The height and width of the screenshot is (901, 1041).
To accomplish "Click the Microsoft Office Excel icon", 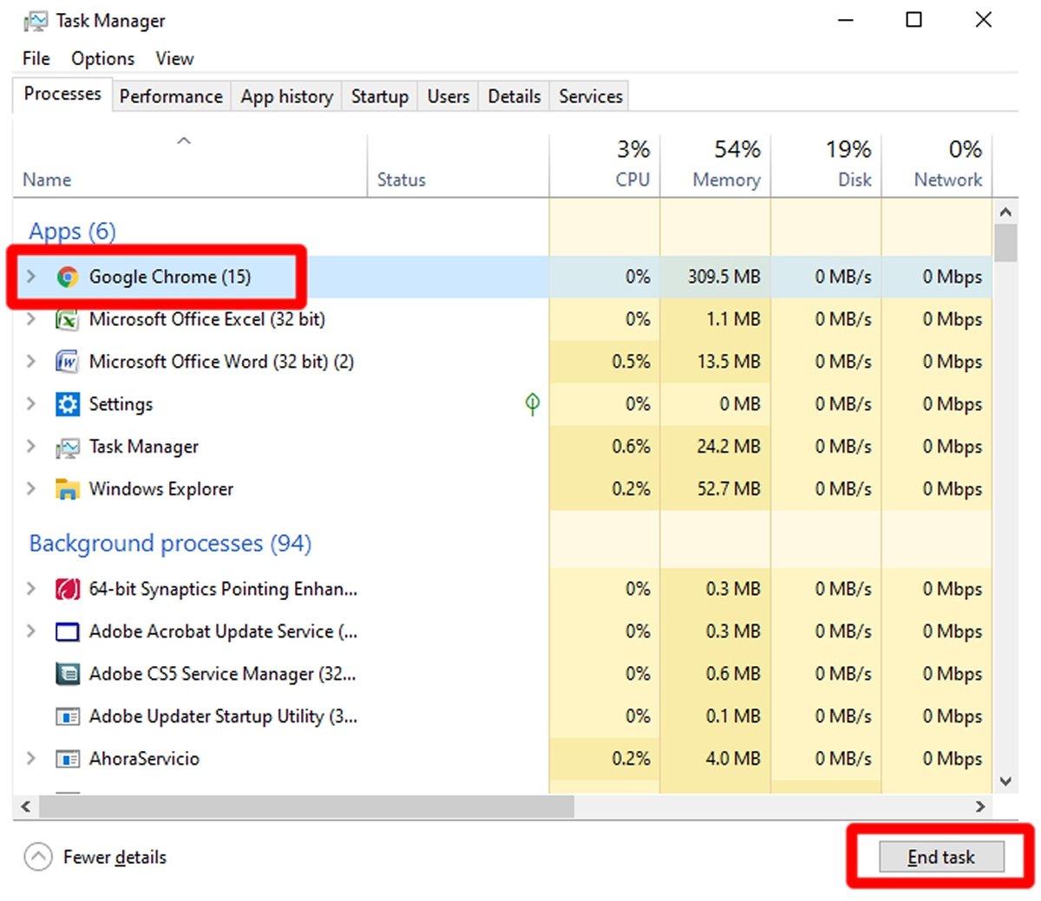I will click(x=67, y=319).
